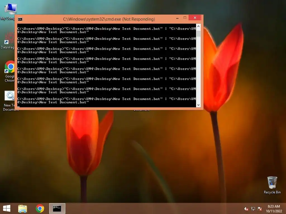Open File Explorer from the taskbar
Image resolution: width=286 pixels, height=214 pixels.
(23, 208)
